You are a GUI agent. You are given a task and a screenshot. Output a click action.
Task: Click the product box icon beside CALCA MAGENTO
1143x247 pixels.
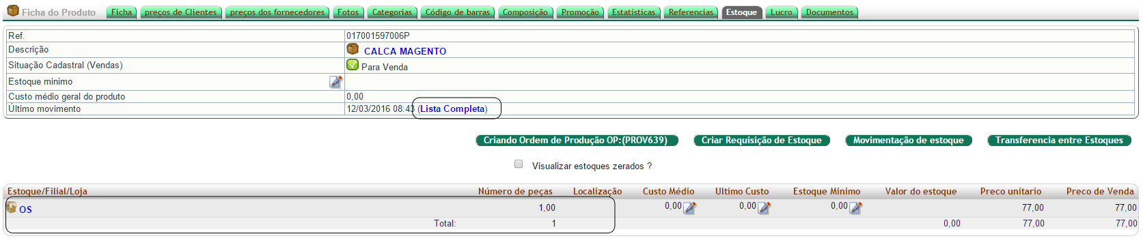353,49
